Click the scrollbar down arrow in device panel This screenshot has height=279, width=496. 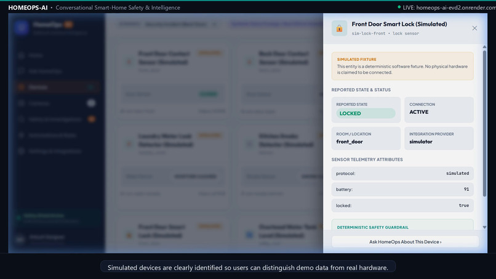point(484,227)
